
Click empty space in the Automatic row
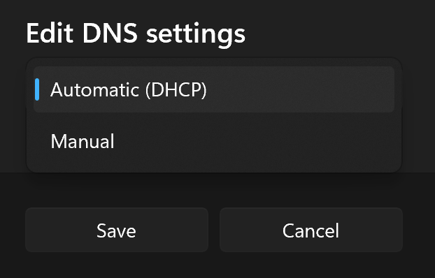click(299, 89)
